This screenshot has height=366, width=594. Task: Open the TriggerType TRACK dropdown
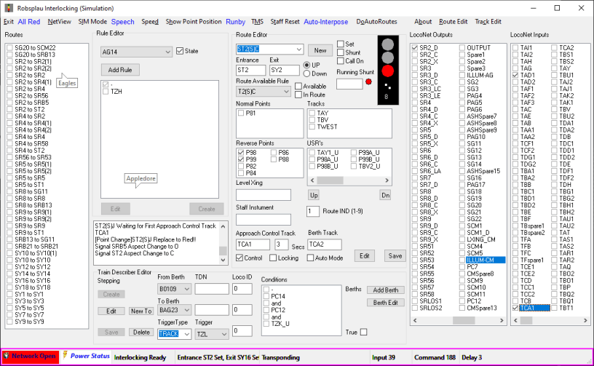coord(186,333)
